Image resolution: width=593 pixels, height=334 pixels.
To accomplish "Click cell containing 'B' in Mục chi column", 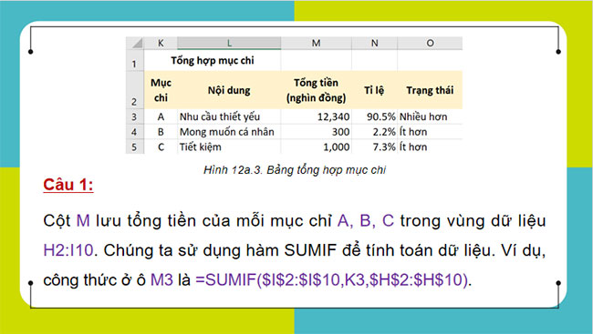I will (x=161, y=132).
